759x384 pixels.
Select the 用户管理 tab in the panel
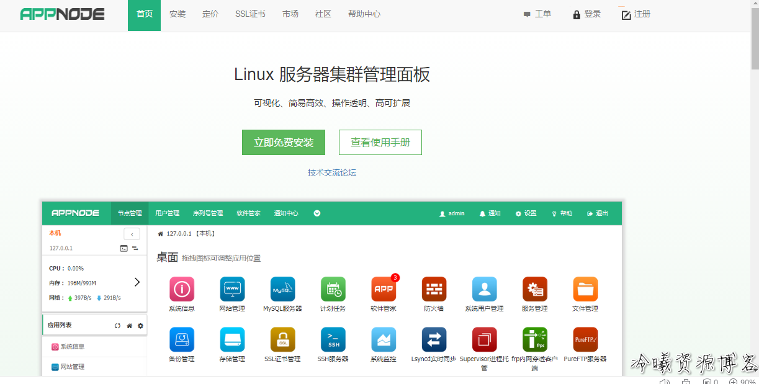click(168, 213)
